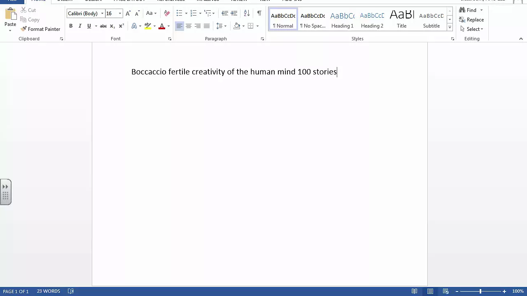The image size is (527, 296).
Task: Open the 100% zoom level dialog
Action: coord(518,291)
